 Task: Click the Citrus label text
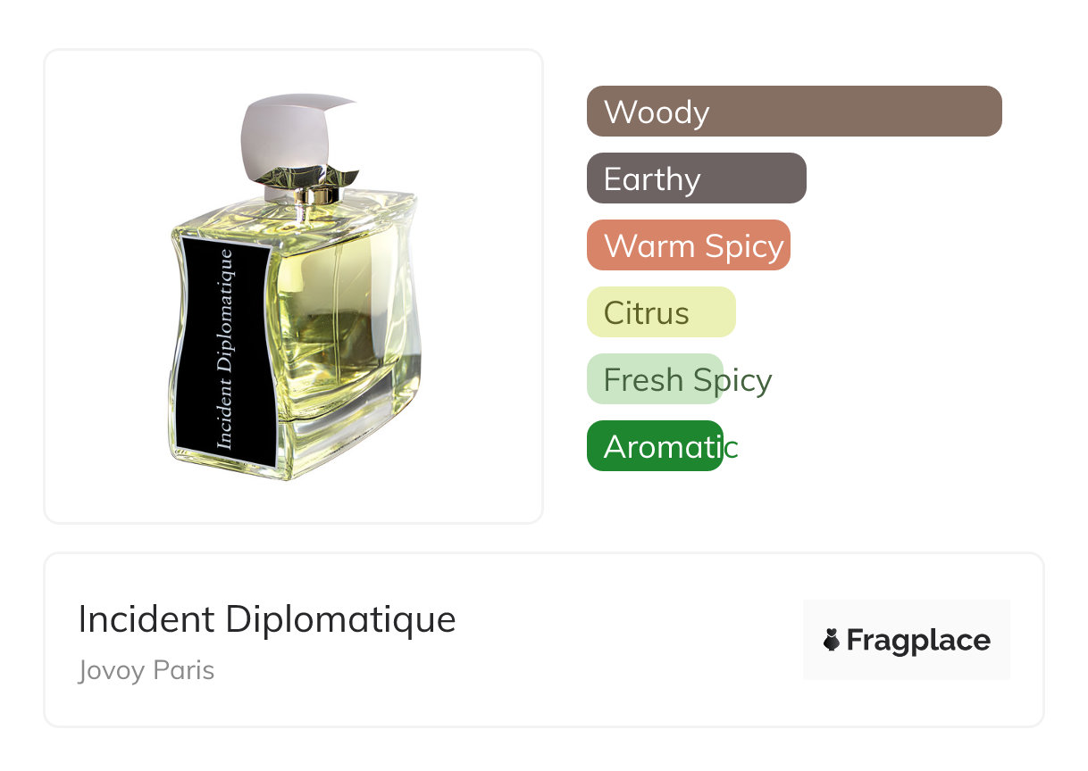[647, 313]
